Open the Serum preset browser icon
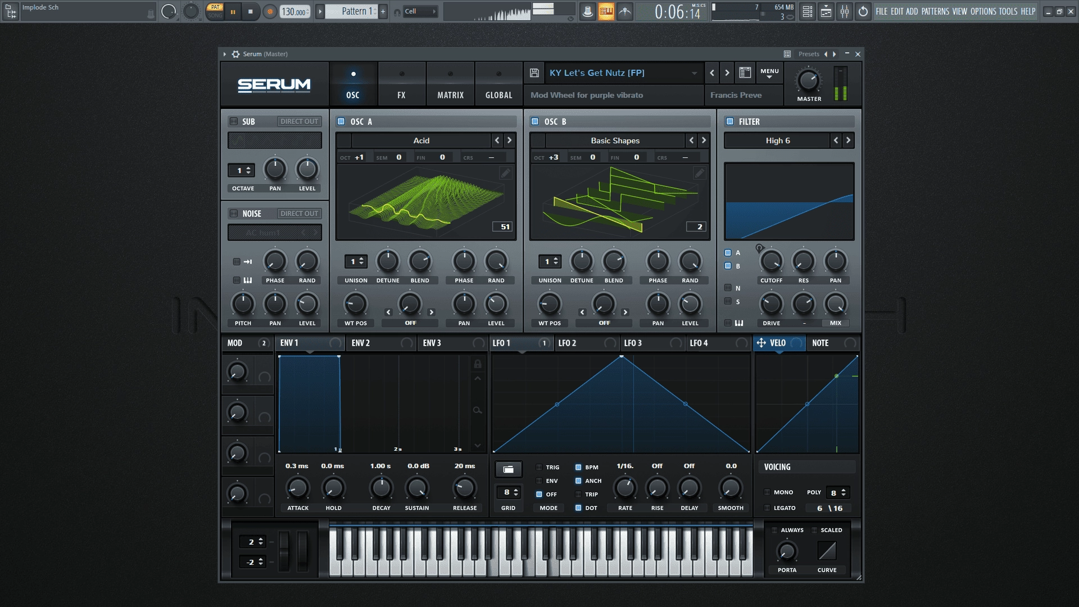 745,73
